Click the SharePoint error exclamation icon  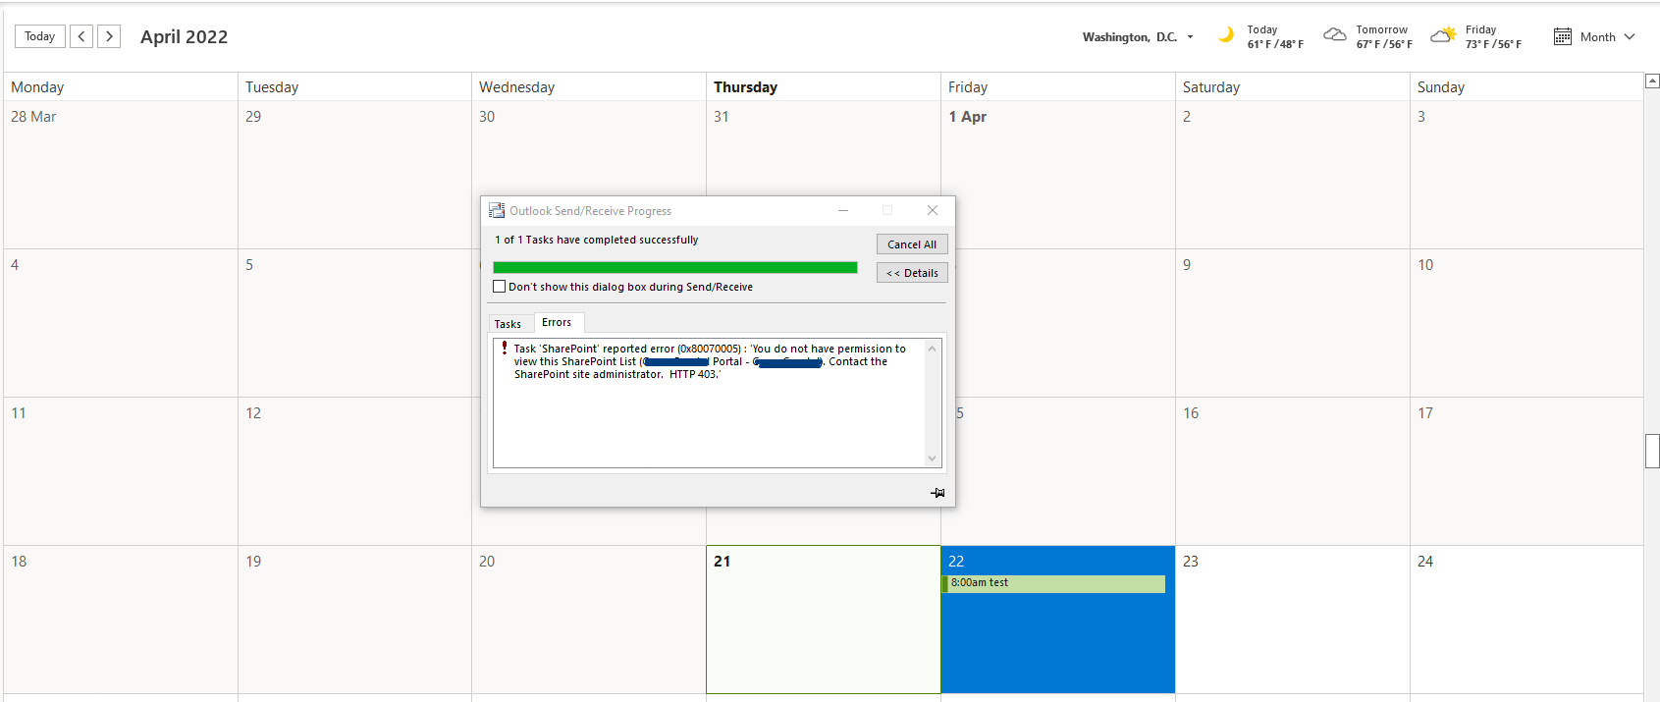[x=505, y=348]
